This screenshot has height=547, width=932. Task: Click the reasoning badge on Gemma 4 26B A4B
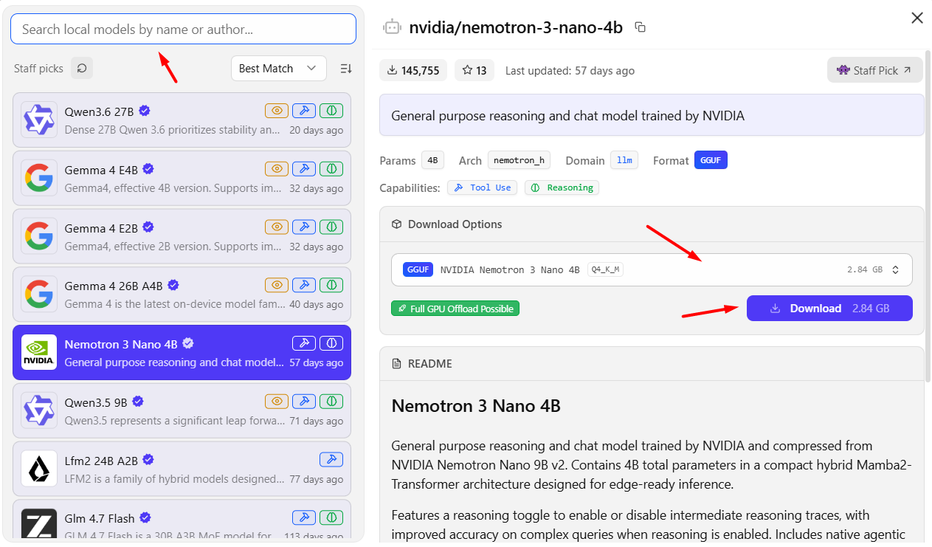331,285
